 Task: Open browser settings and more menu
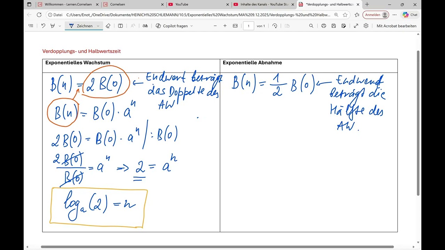point(395,15)
